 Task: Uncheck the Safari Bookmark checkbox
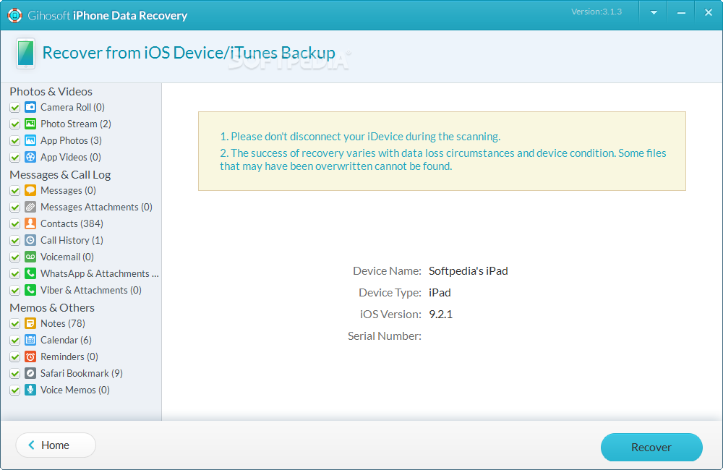[14, 373]
